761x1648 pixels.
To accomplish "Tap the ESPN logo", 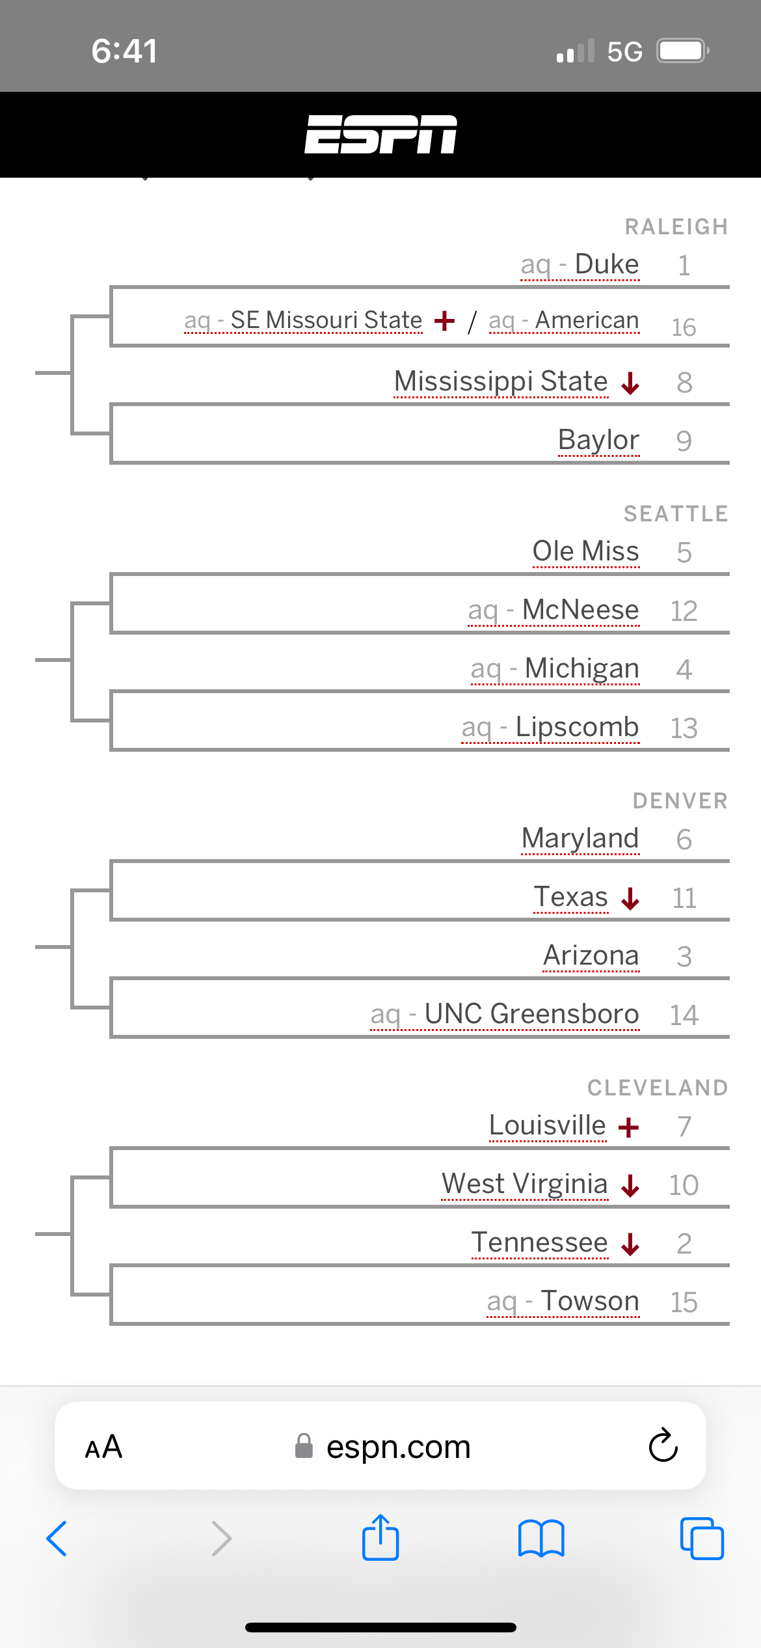I will click(x=380, y=135).
